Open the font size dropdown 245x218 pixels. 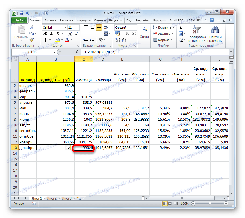(x=78, y=27)
